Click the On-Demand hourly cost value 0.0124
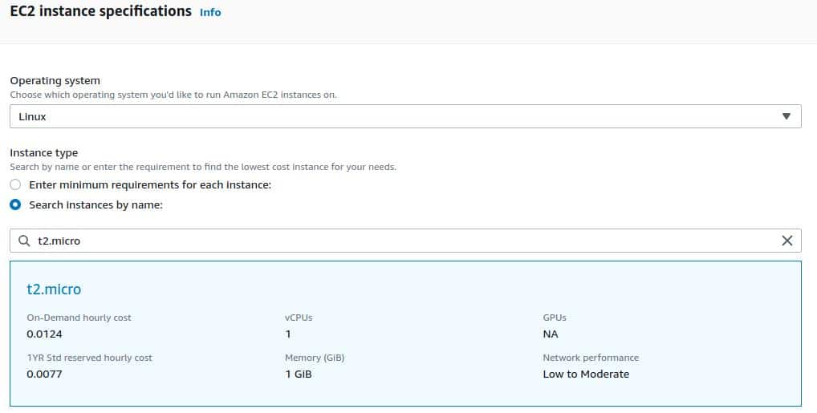The width and height of the screenshot is (817, 413). pyautogui.click(x=44, y=334)
